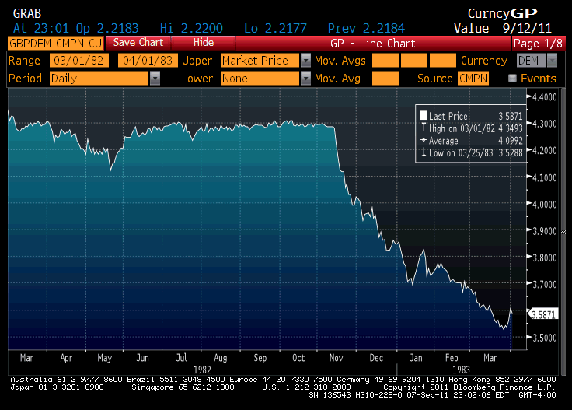This screenshot has height=410, width=572.
Task: Expand the Lower None dropdown
Action: click(305, 78)
